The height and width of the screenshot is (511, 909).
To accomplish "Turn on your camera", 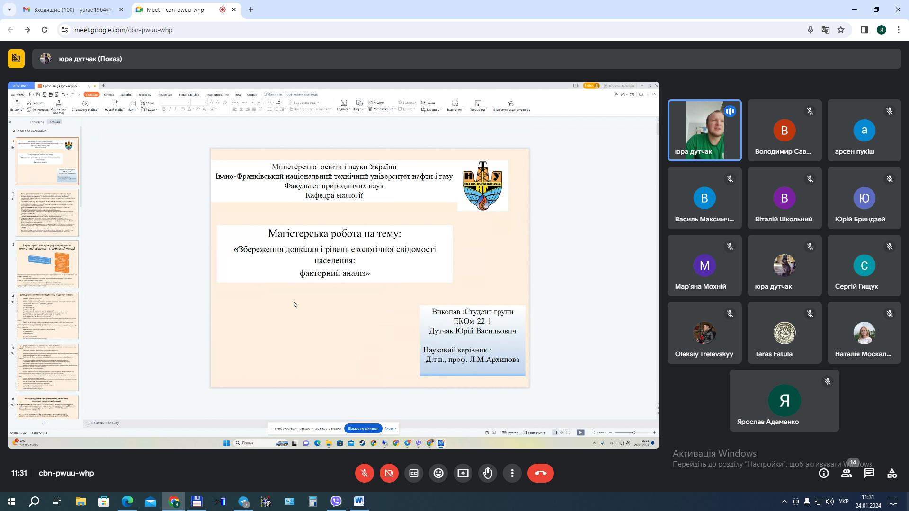I will click(x=389, y=473).
